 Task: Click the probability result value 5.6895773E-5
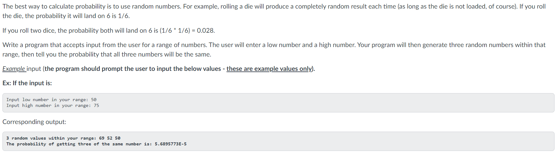171,144
